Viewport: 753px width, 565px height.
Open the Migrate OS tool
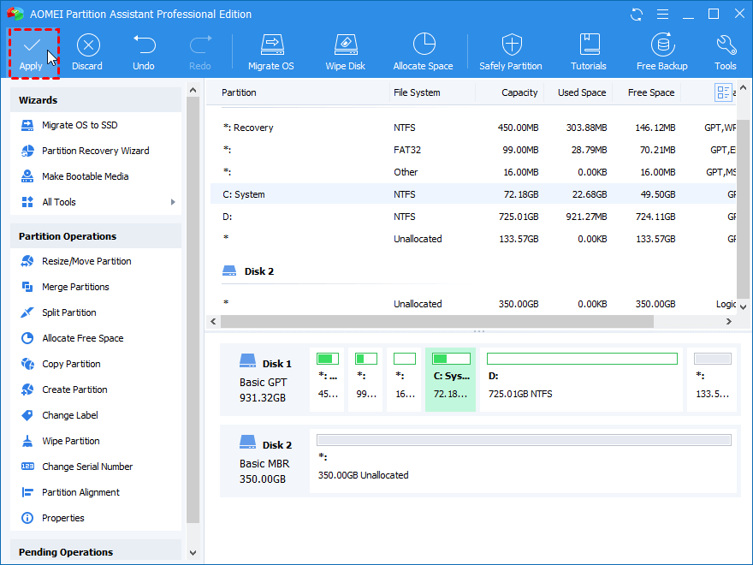271,45
